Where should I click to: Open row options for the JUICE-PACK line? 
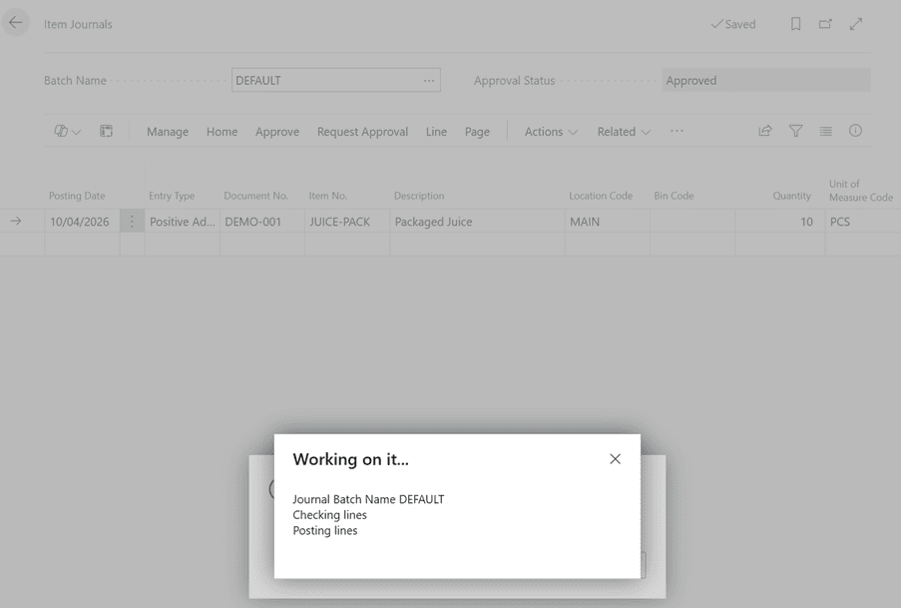click(132, 222)
